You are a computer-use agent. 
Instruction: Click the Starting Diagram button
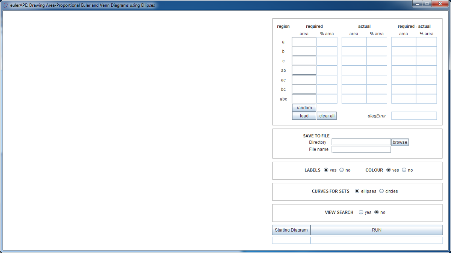pos(291,230)
